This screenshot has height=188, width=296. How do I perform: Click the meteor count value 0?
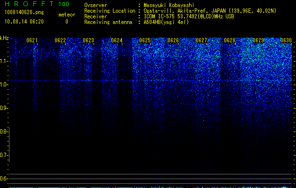coord(67,22)
